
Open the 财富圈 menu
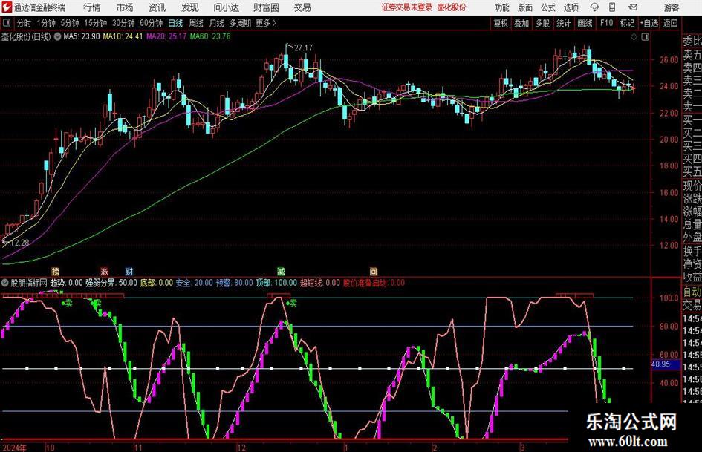[266, 7]
